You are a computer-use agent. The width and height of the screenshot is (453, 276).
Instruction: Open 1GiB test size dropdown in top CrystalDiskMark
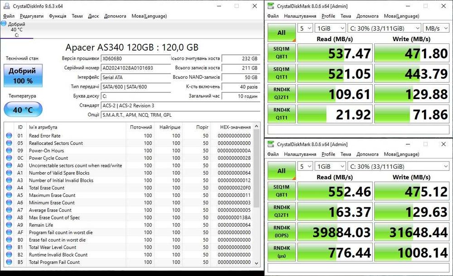click(330, 29)
